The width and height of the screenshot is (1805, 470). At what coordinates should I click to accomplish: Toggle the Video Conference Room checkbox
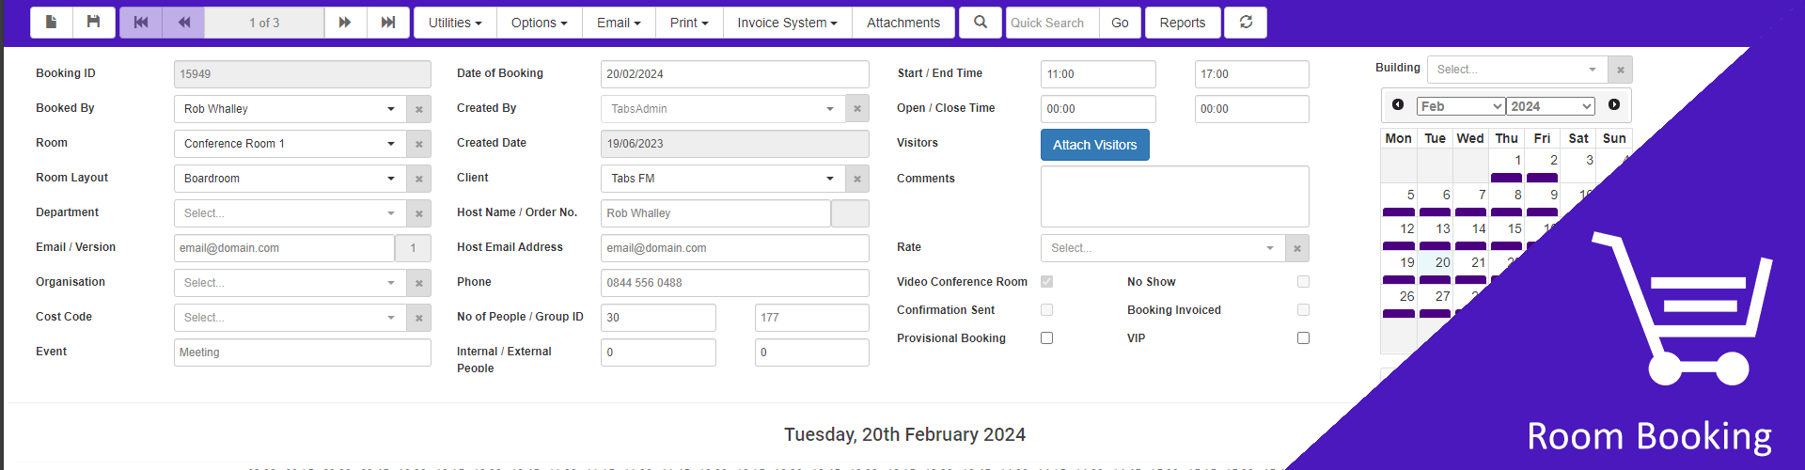pos(1046,282)
